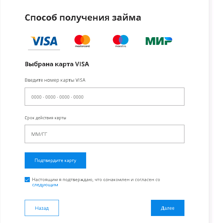The image size is (222, 223).
Task: Click the ММ/ГГ expiry date field
Action: point(104,134)
